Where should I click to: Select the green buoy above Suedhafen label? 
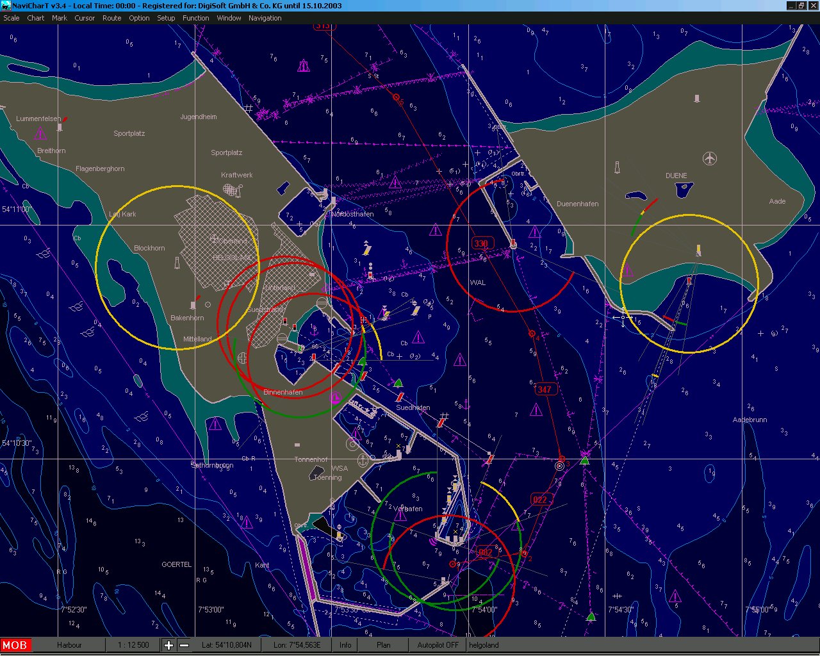coord(398,383)
